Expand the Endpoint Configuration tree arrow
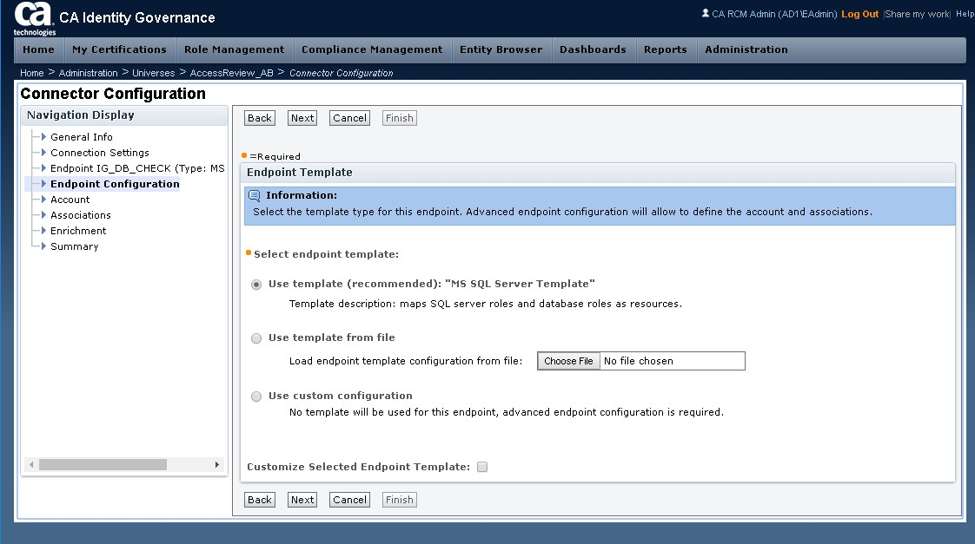Viewport: 975px width, 544px height. (x=43, y=183)
